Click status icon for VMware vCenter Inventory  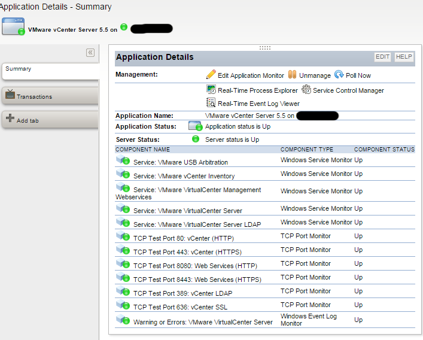pos(123,174)
